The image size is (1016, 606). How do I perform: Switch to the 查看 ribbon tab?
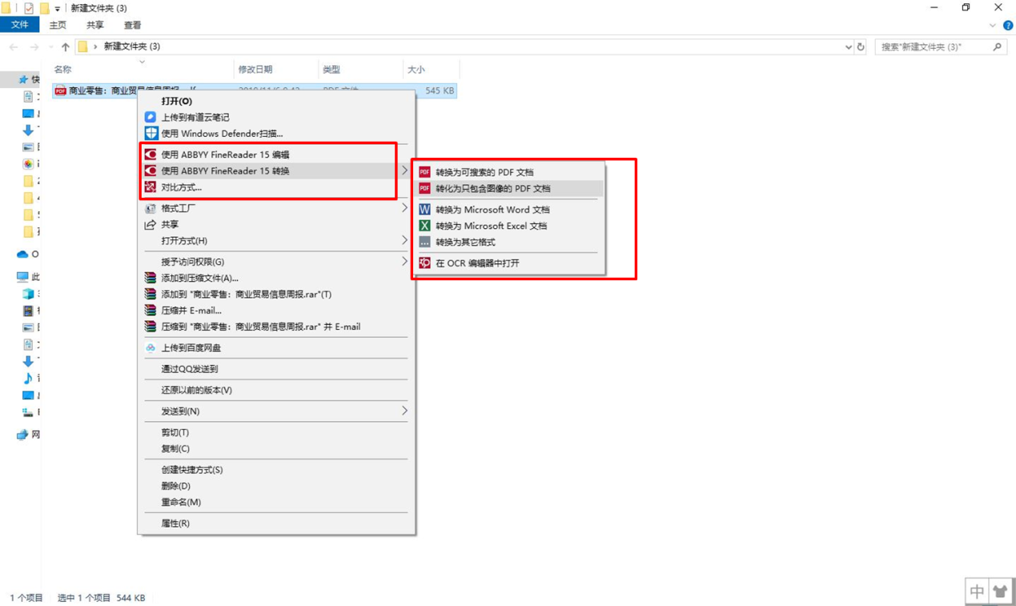tap(132, 26)
